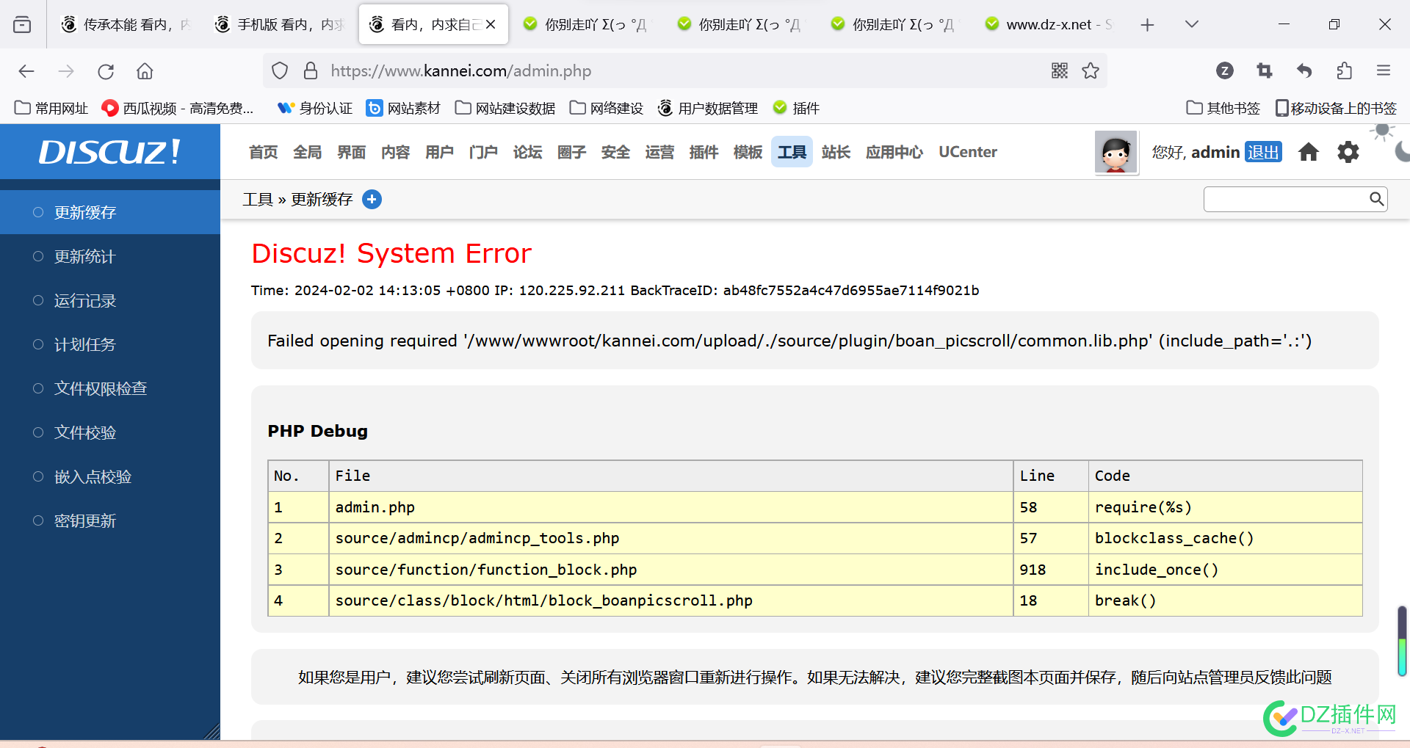1410x748 pixels.
Task: Open the browser hamburger menu
Action: [1384, 70]
